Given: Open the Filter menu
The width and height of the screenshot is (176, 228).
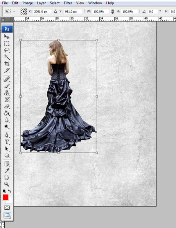Looking at the screenshot, I should 68,3.
